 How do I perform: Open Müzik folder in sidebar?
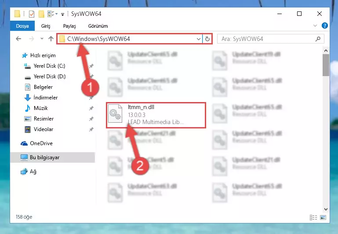(x=41, y=108)
